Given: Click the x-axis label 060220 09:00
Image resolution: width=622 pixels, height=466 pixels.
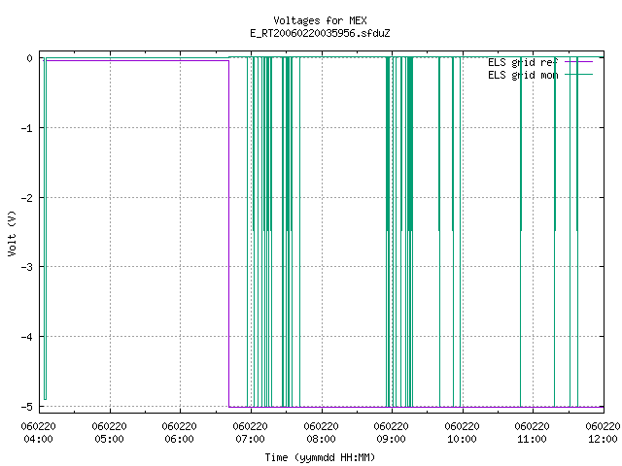Looking at the screenshot, I should click(x=391, y=433).
